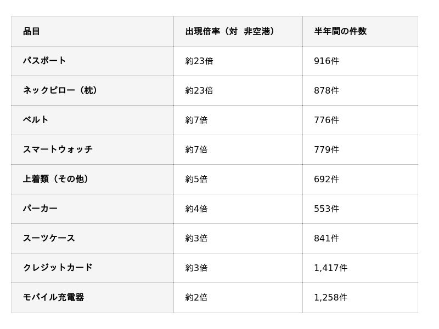
Task: Select the クレジットカード row label
Action: click(x=58, y=268)
